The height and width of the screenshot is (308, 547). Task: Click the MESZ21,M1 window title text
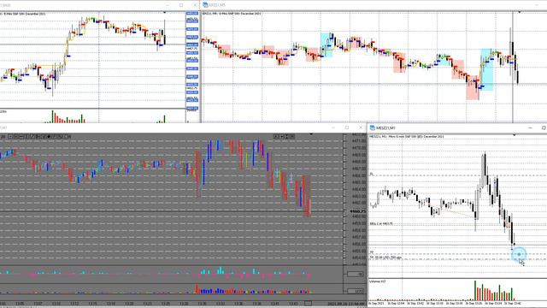coord(385,128)
